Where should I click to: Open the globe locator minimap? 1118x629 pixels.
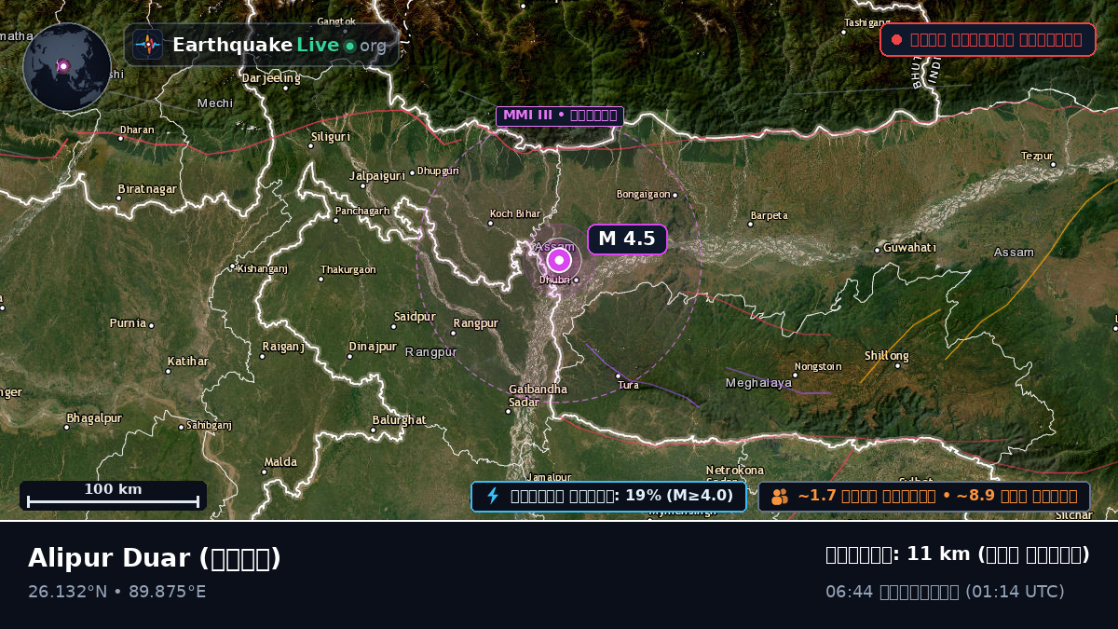pos(67,67)
